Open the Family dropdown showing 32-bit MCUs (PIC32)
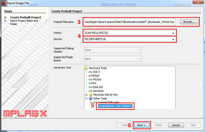 pyautogui.click(x=130, y=33)
